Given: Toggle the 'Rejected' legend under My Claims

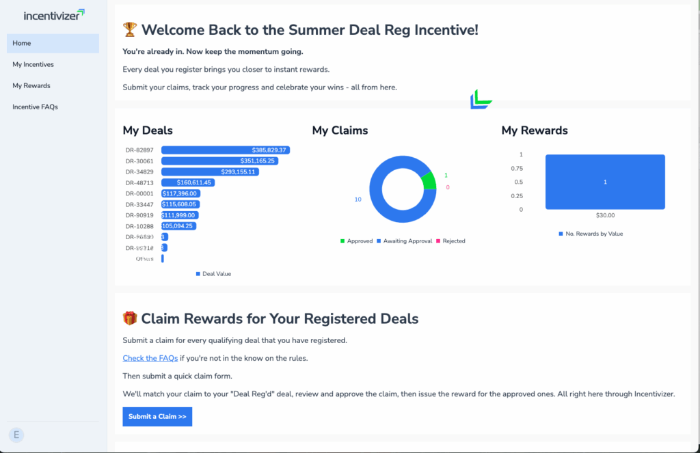Looking at the screenshot, I should point(451,241).
